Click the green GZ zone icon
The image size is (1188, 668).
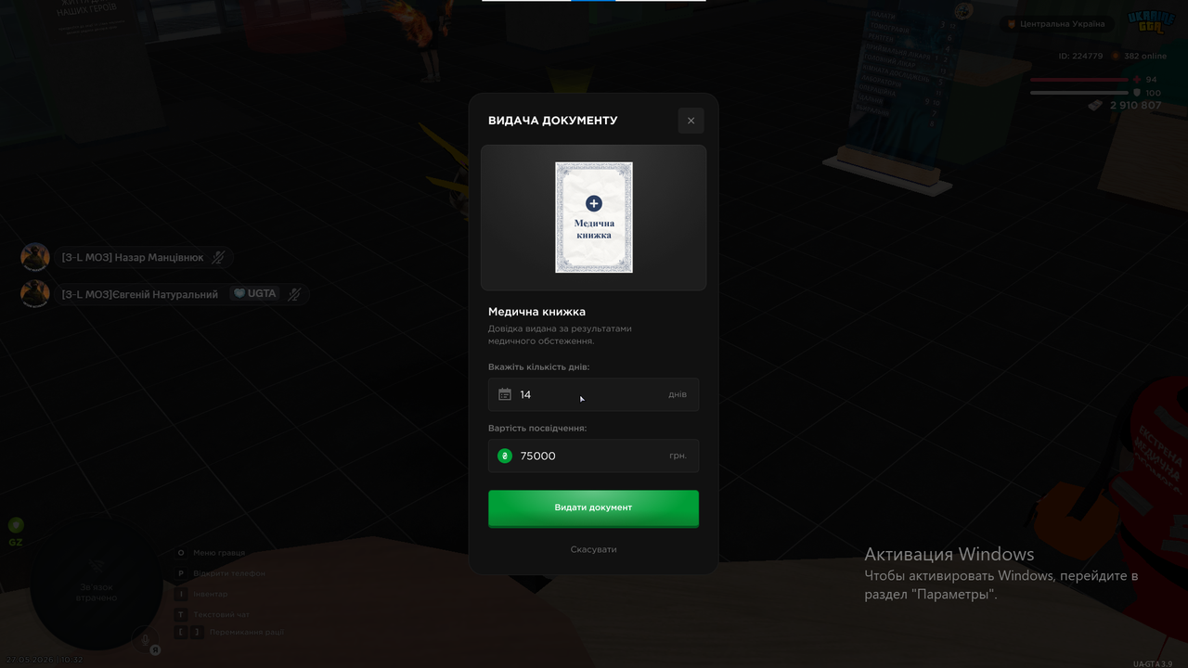16,526
